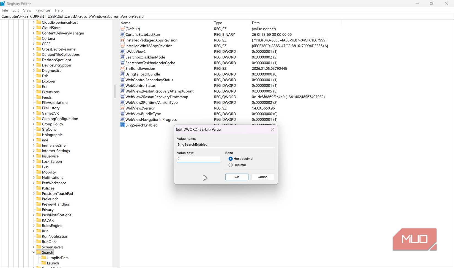Sort values by the Data column header
Image resolution: width=454 pixels, height=268 pixels.
click(296, 23)
